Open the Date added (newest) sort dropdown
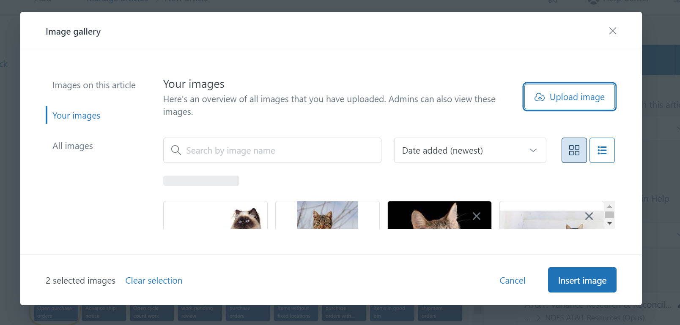The height and width of the screenshot is (325, 680). (x=470, y=150)
